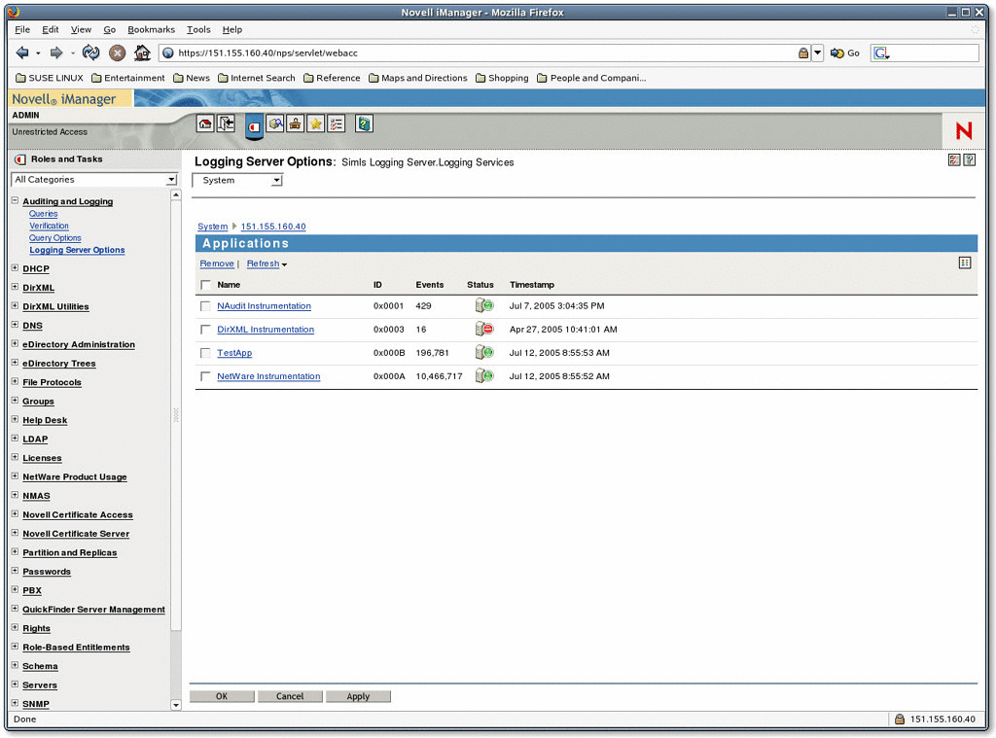996x738 pixels.
Task: Click the sidebar scroll-down arrow
Action: [x=176, y=704]
